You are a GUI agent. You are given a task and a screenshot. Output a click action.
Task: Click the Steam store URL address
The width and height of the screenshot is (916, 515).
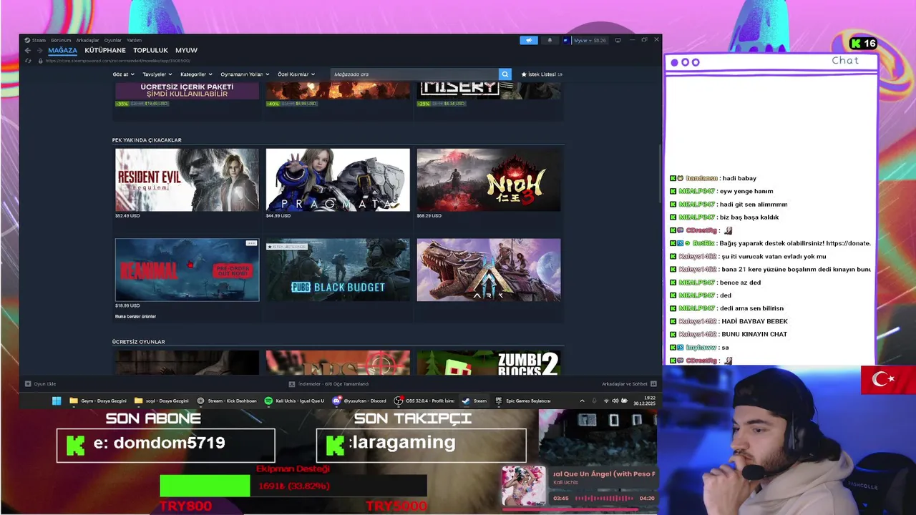point(118,60)
